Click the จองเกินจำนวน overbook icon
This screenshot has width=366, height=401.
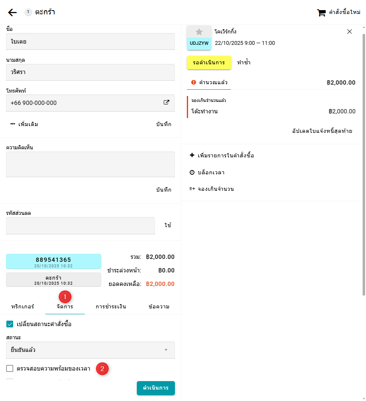click(x=192, y=189)
